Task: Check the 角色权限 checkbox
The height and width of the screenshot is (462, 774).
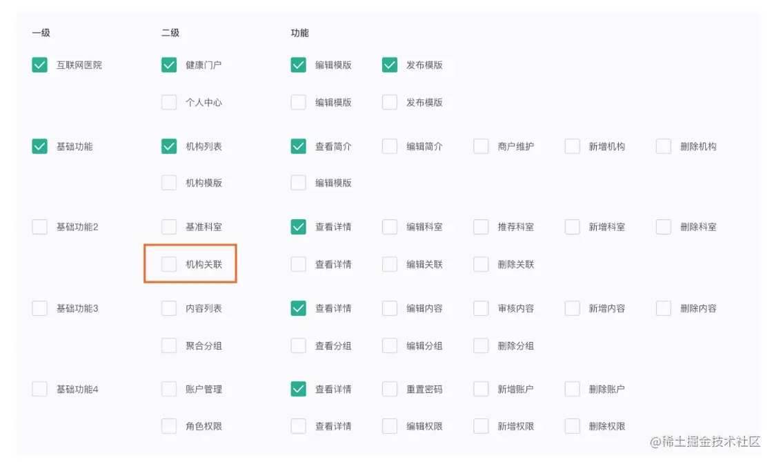Action: coord(169,425)
